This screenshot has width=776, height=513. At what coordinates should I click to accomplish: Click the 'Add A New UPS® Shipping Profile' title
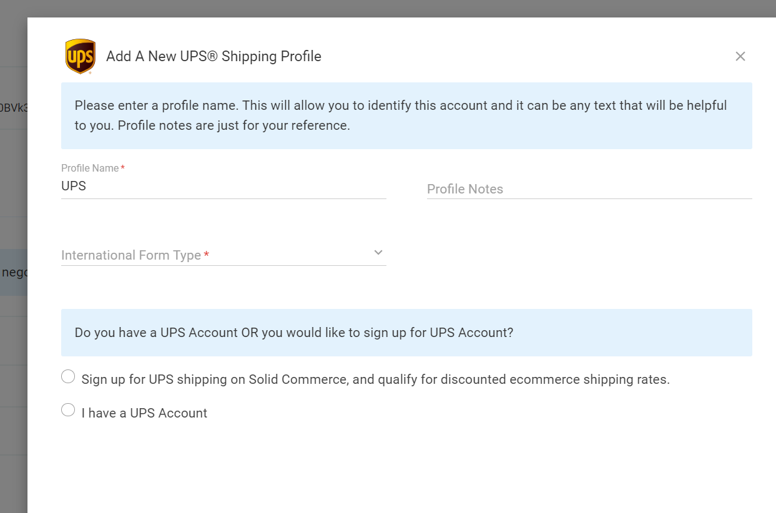(214, 56)
